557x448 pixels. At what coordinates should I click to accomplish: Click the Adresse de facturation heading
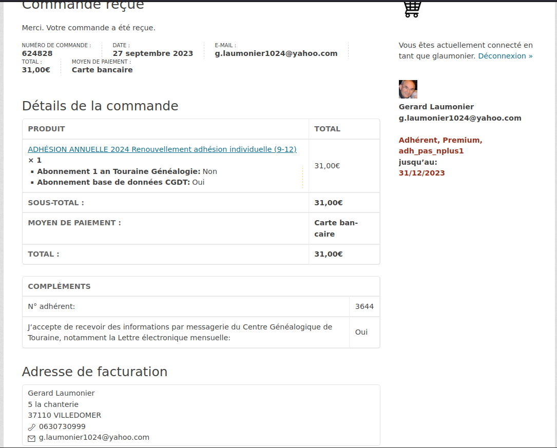coord(94,372)
